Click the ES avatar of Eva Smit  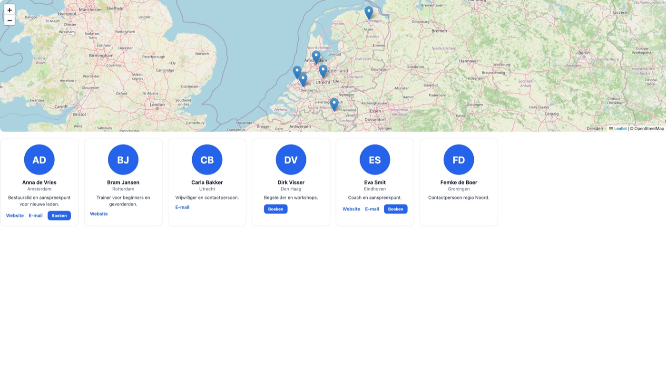point(375,160)
